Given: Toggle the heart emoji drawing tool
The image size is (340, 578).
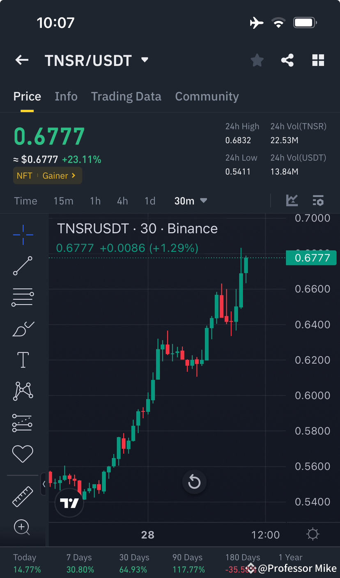Looking at the screenshot, I should [23, 454].
